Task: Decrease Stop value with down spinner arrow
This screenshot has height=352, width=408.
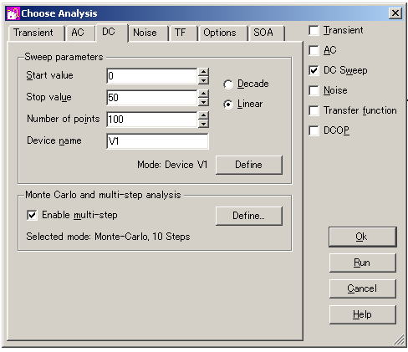Action: pyautogui.click(x=203, y=102)
